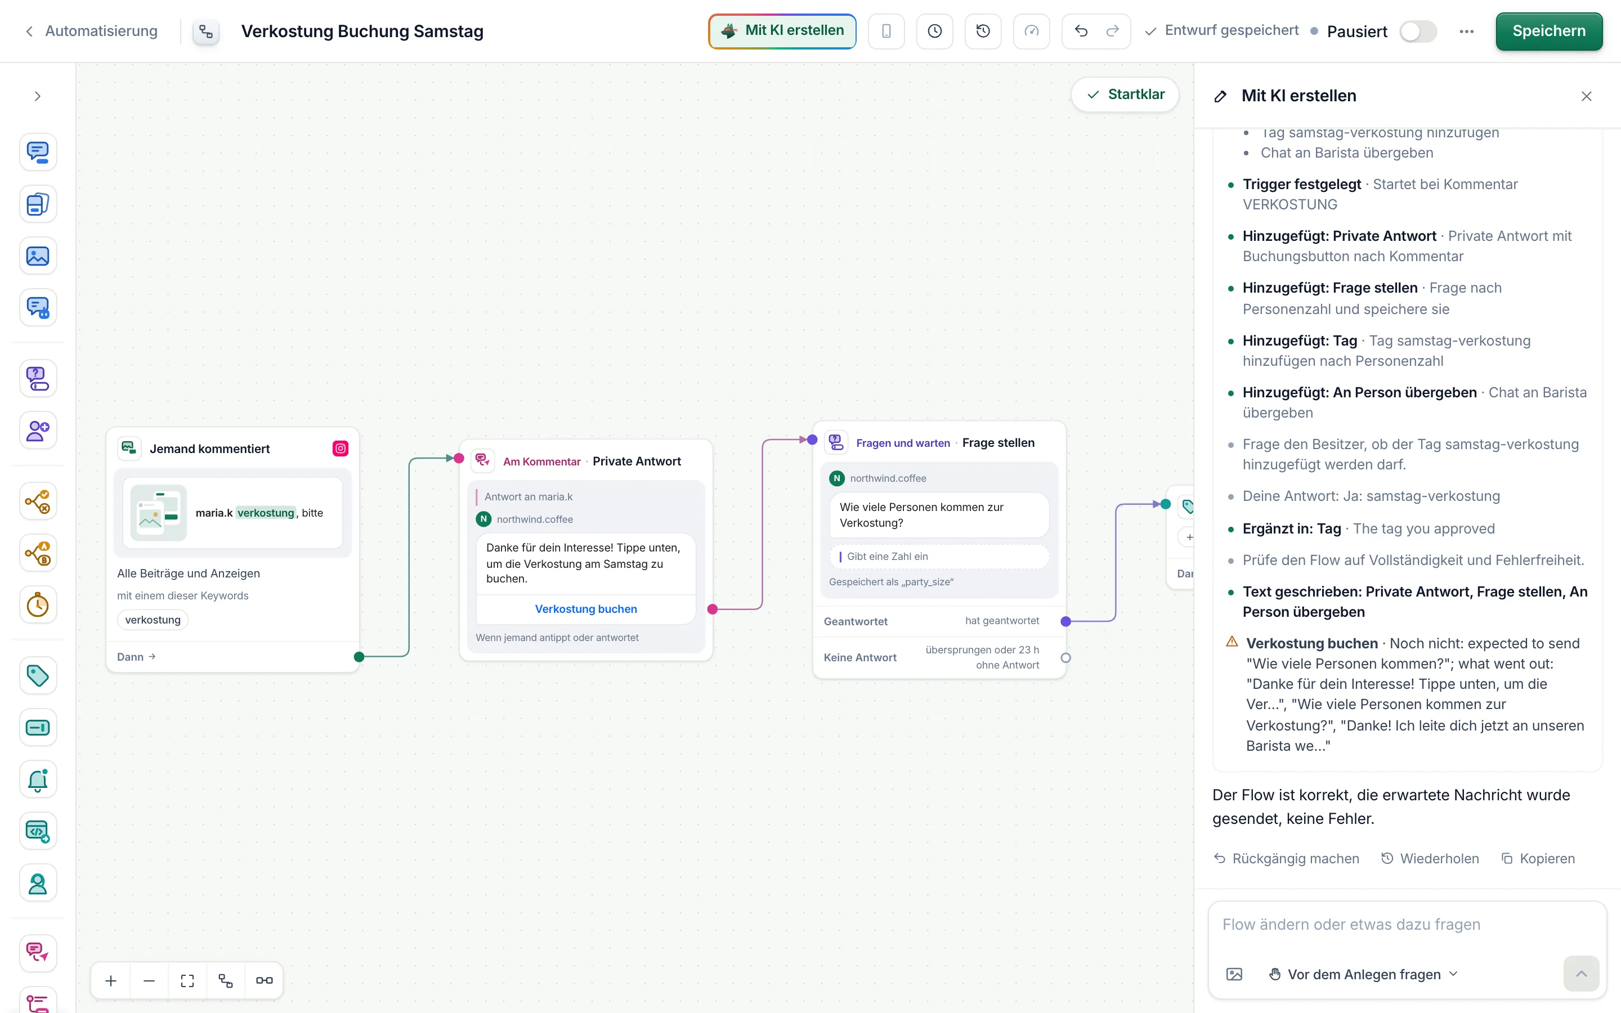Viewport: 1621px width, 1013px height.
Task: Click Wiederholen in AI panel
Action: click(1430, 859)
